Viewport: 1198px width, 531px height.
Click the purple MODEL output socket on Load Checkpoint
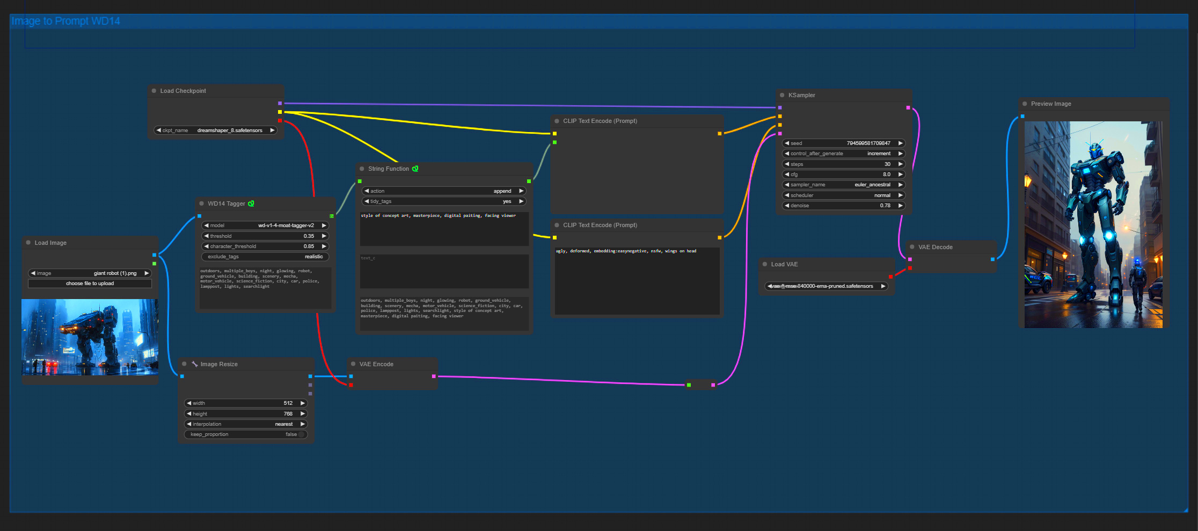[x=280, y=103]
